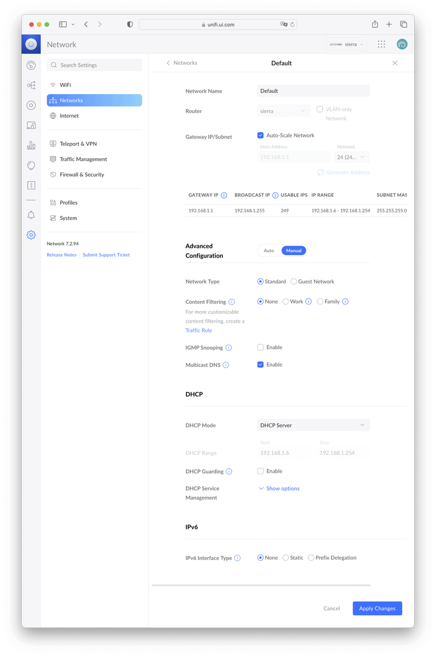Open the Topology view in left sidebar

pyautogui.click(x=31, y=85)
